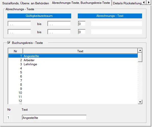The height and width of the screenshot is (127, 152).
Task: Select empty row number 7 in the list
Action: tap(73, 81)
